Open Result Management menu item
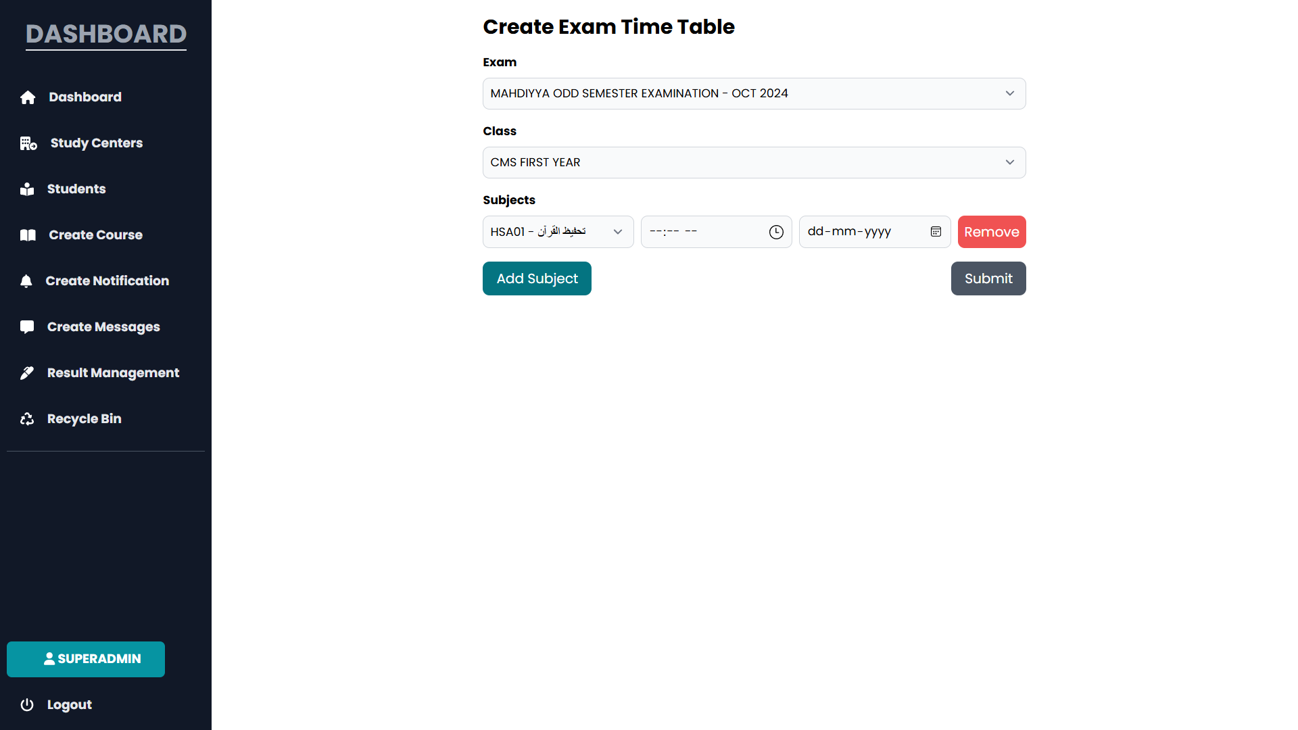Screen dimensions: 1298x730 click(x=113, y=373)
